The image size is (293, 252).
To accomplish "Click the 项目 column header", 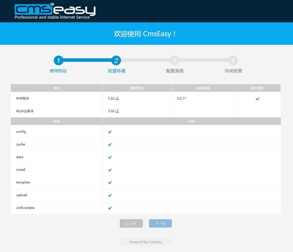I will 56,88.
